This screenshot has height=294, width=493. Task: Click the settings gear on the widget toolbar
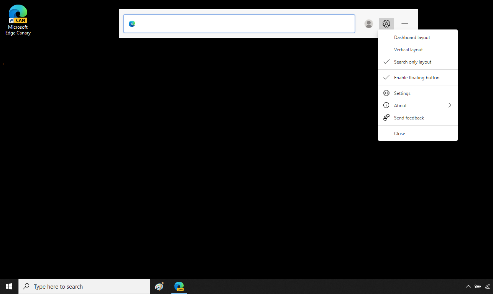[x=386, y=23]
